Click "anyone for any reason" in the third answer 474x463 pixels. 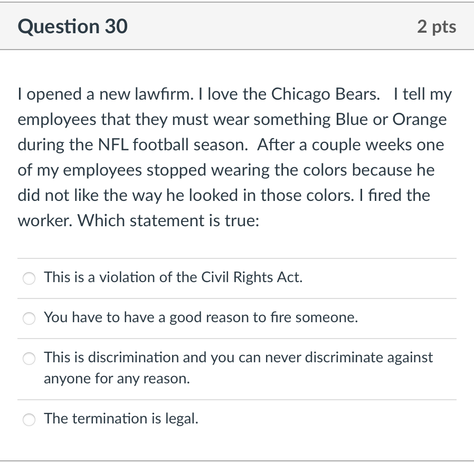116,379
